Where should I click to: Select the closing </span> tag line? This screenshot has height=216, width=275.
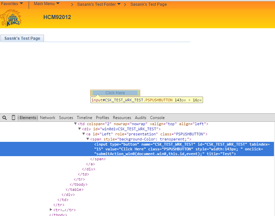(98, 159)
